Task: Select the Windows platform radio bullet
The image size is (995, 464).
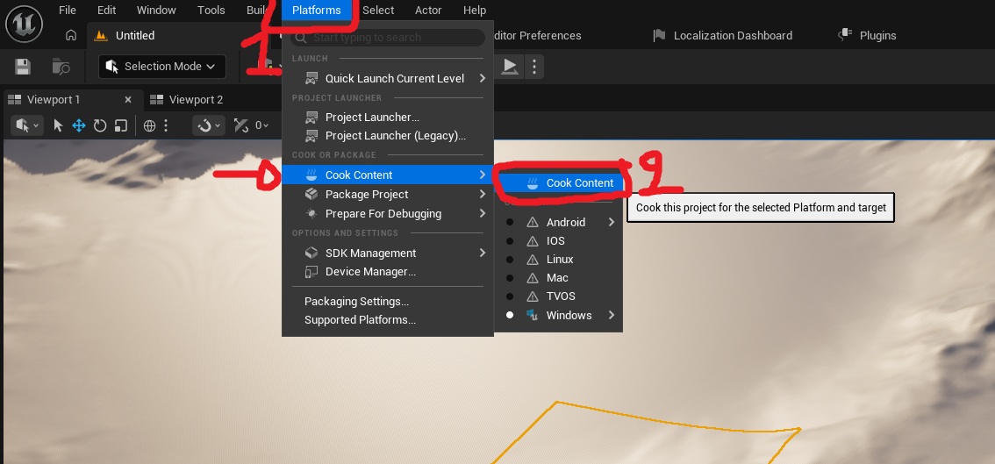Action: pyautogui.click(x=510, y=316)
